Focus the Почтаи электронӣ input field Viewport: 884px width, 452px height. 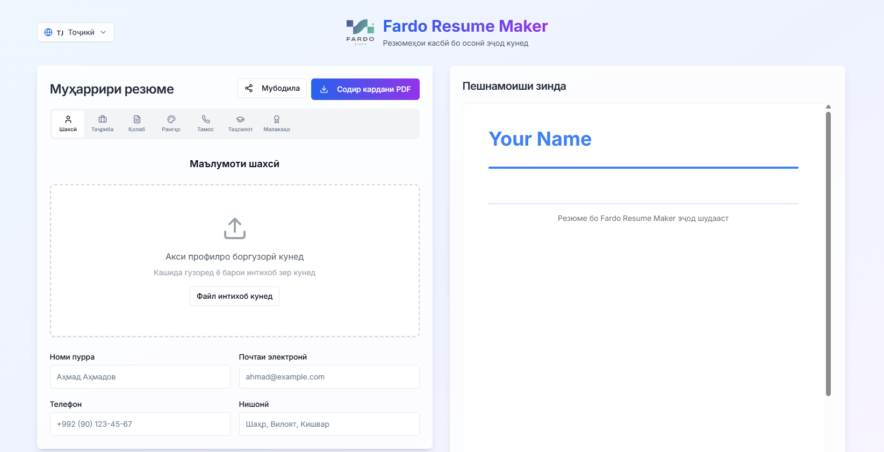point(329,377)
